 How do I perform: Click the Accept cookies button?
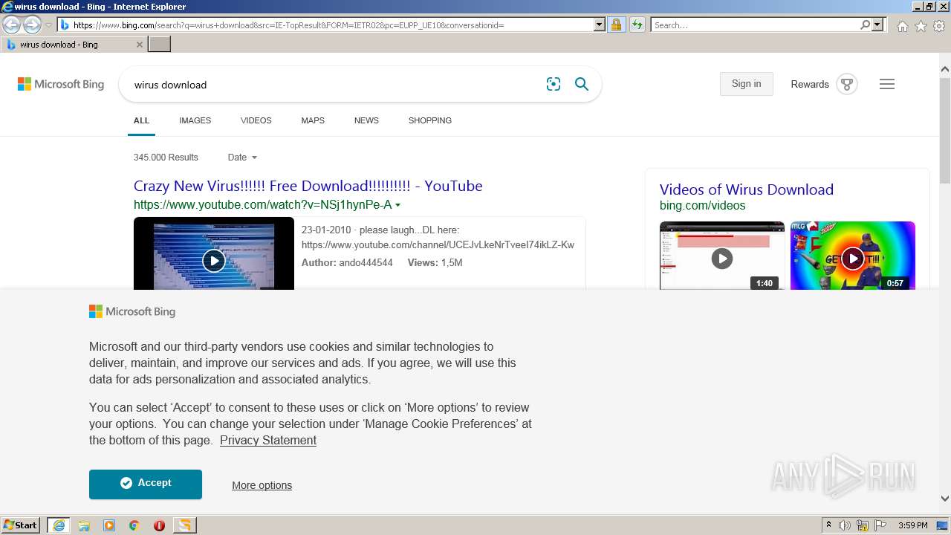[x=146, y=484]
